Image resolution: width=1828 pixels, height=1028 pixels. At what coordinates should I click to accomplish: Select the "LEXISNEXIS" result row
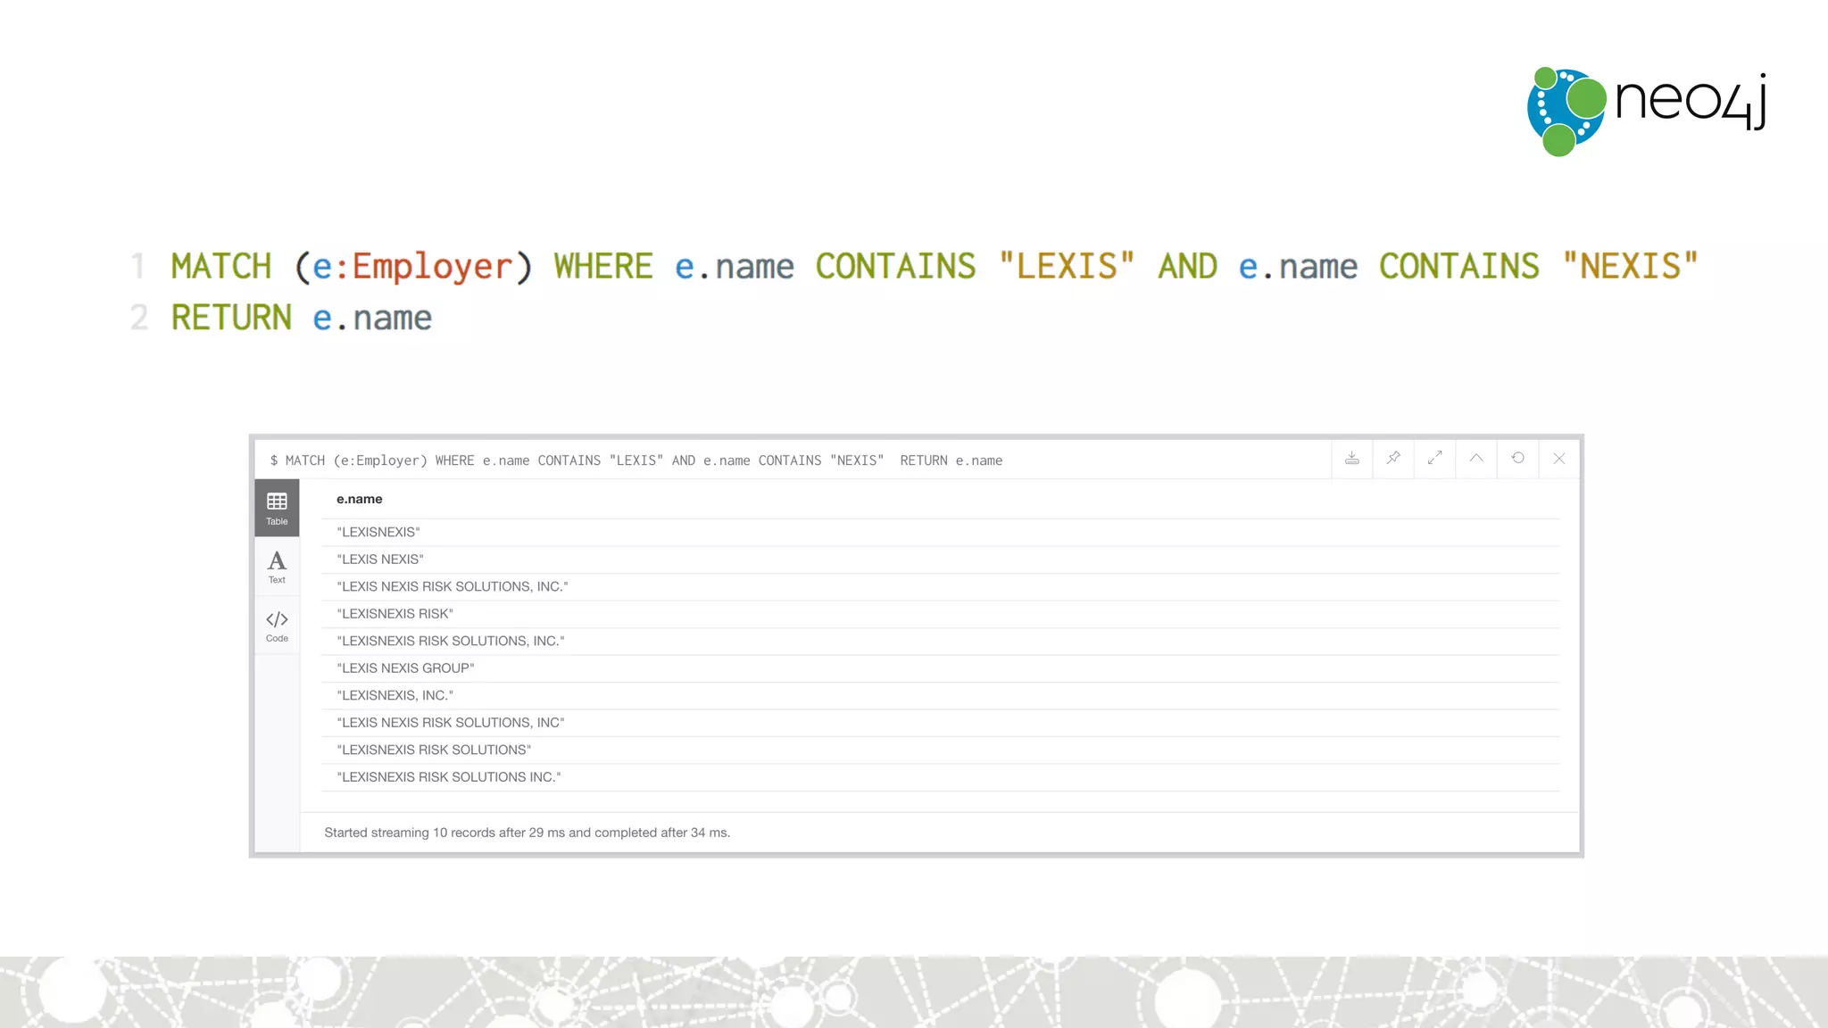coord(378,532)
